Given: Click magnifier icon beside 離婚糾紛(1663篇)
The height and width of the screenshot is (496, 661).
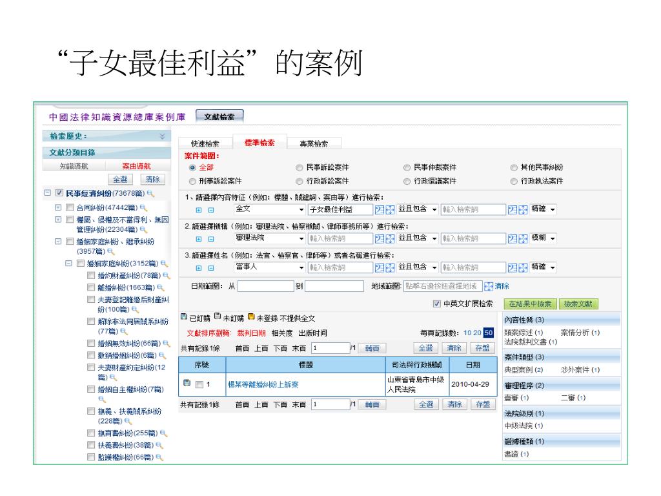Looking at the screenshot, I should 160,287.
